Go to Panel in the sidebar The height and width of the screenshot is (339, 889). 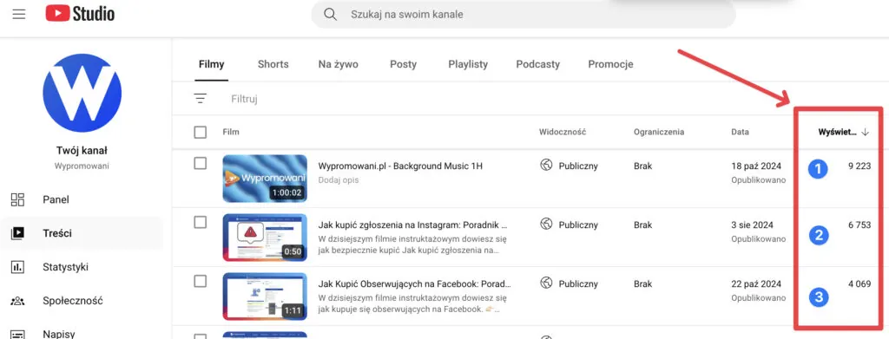pyautogui.click(x=56, y=199)
